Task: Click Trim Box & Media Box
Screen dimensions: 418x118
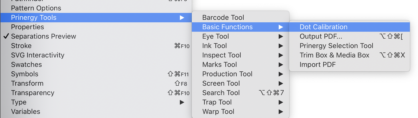Action: point(334,55)
